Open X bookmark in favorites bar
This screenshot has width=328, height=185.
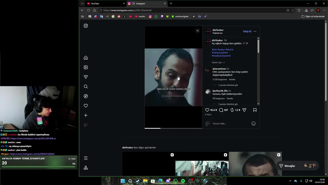coord(125,16)
